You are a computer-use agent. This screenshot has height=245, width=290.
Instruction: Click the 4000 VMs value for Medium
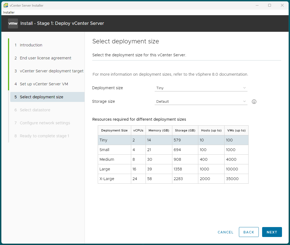click(x=231, y=159)
